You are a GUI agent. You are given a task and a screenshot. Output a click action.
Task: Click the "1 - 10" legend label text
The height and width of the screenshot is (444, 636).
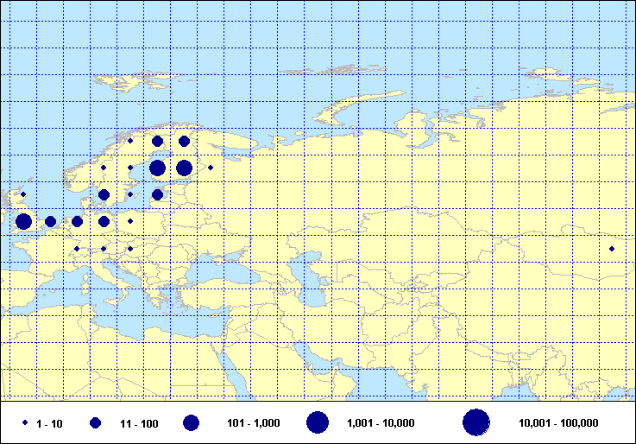(49, 423)
